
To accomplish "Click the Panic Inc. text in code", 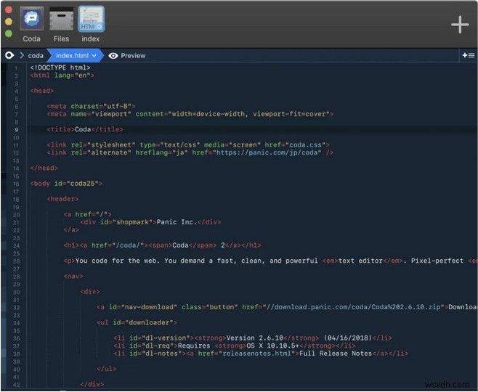I will pos(177,222).
